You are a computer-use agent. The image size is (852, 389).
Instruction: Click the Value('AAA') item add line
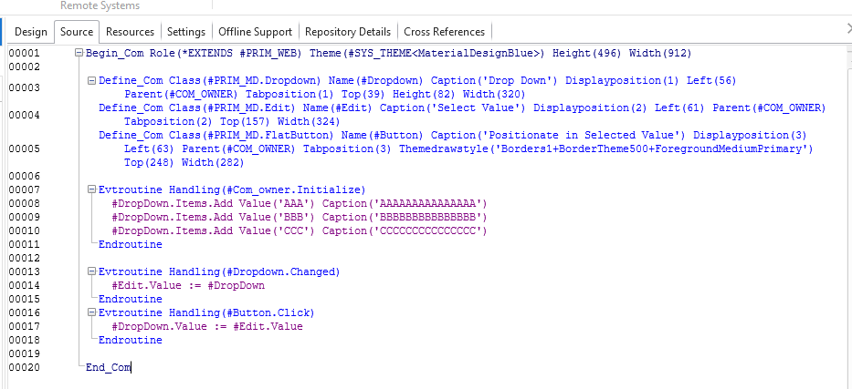point(300,203)
